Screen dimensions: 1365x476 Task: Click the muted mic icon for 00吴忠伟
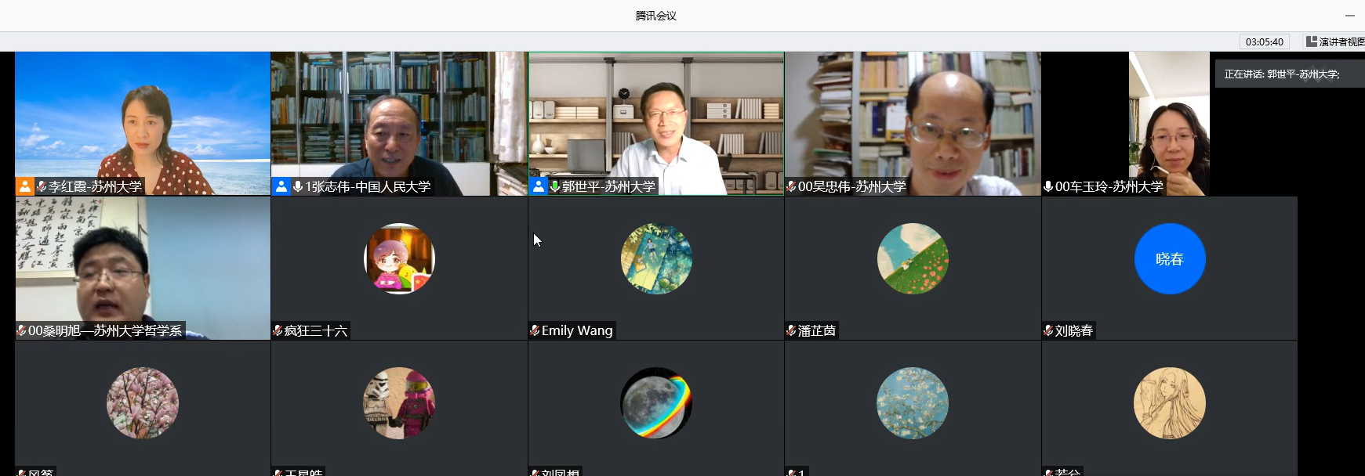(x=791, y=186)
